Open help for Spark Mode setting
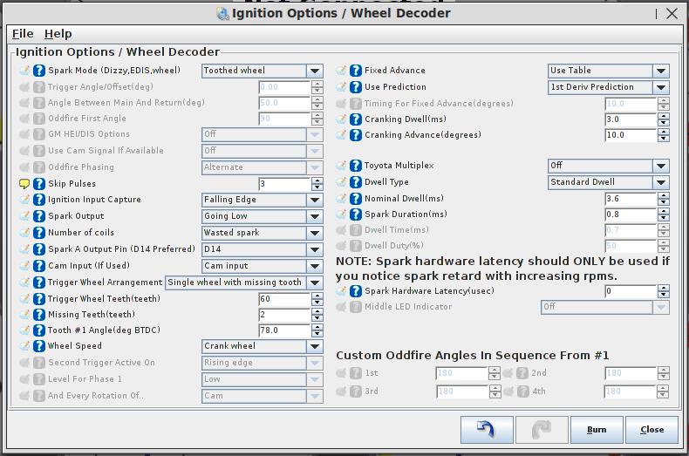The width and height of the screenshot is (689, 456). pyautogui.click(x=39, y=71)
